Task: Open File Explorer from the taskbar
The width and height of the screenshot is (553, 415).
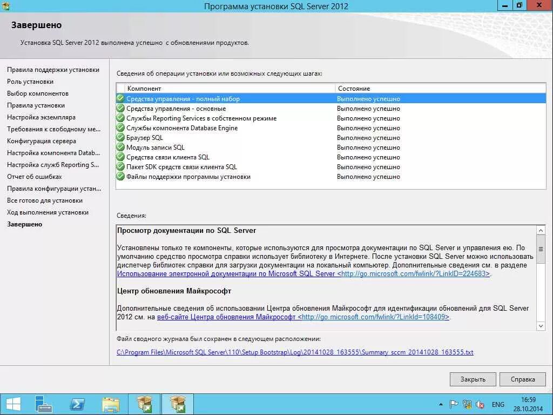Action: 111,404
